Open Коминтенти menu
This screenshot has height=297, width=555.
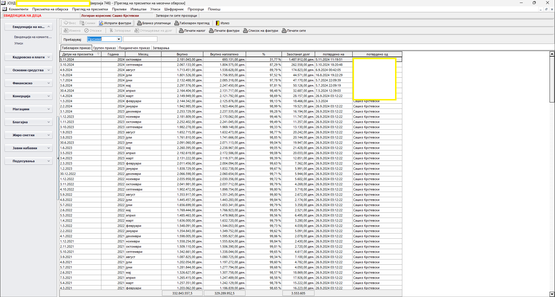click(x=18, y=9)
